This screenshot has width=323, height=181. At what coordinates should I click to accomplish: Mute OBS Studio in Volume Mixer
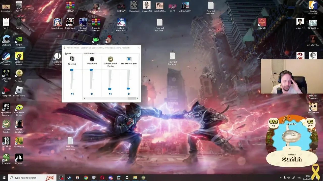point(92,94)
